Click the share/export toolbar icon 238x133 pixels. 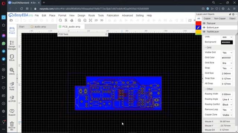click(x=190, y=20)
